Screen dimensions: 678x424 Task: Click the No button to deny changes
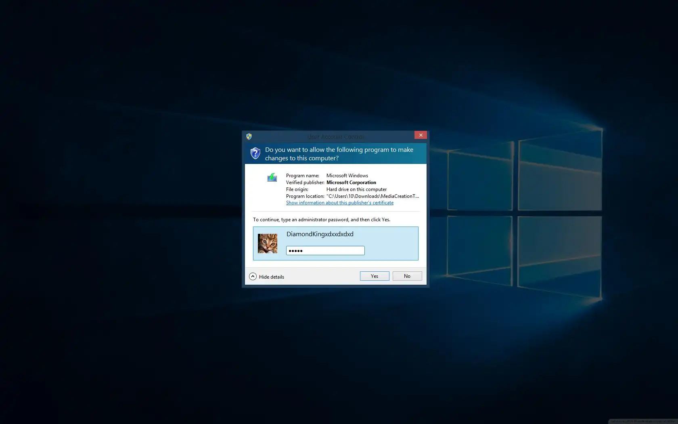[x=407, y=276]
